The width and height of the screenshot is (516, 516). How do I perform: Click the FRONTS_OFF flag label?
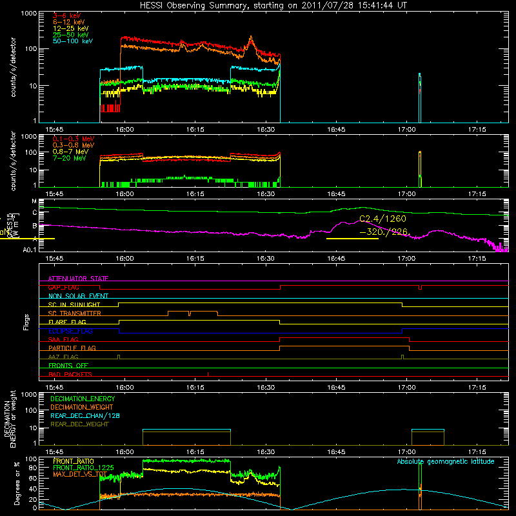(x=68, y=365)
